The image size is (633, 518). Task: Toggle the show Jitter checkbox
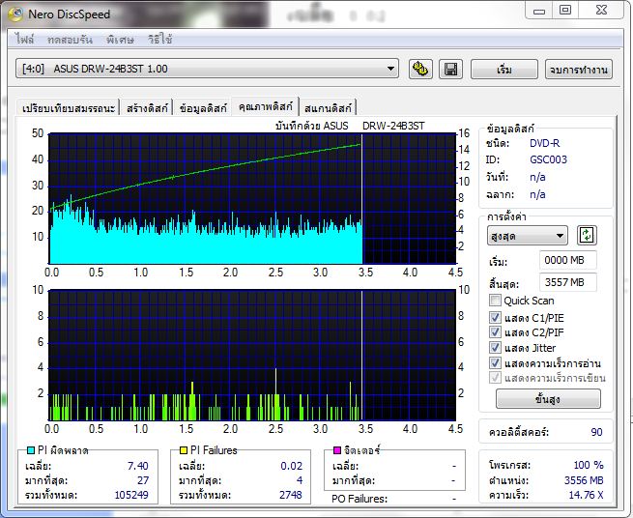(495, 348)
